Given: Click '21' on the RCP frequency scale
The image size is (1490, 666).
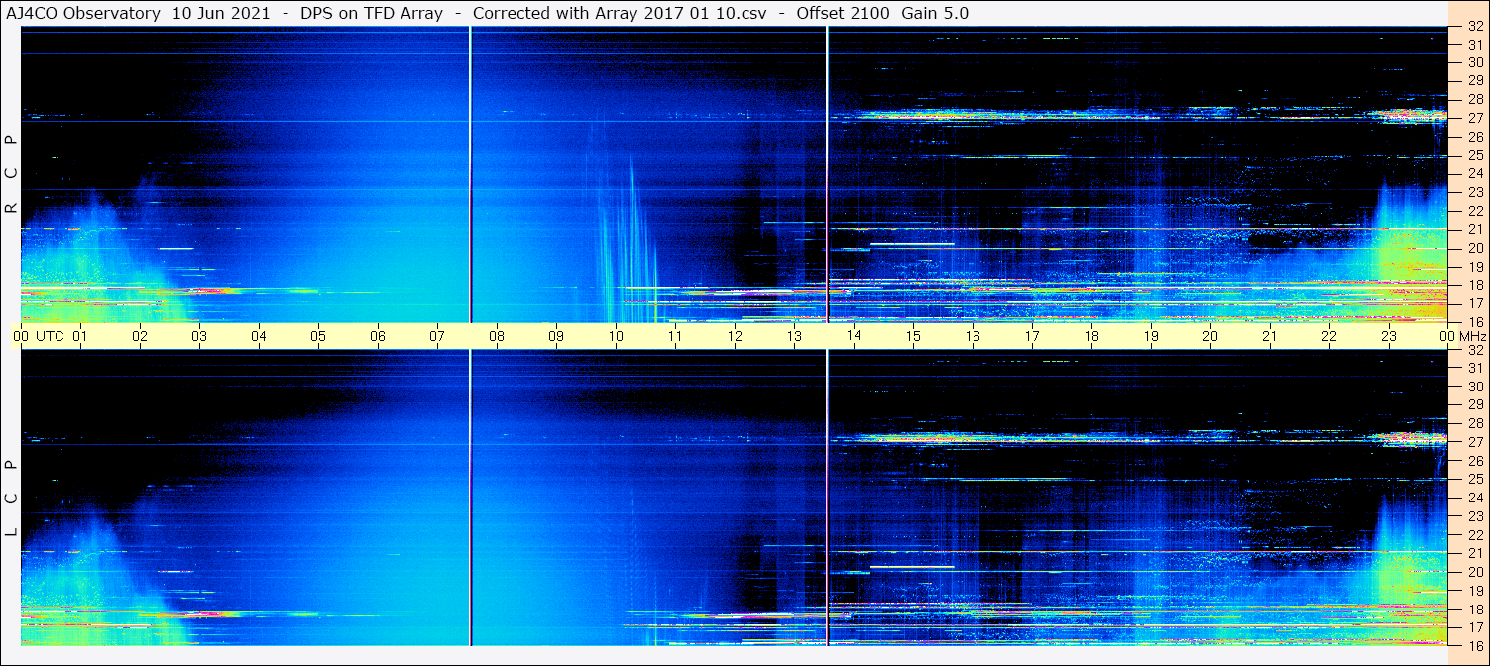Looking at the screenshot, I should tap(1474, 230).
